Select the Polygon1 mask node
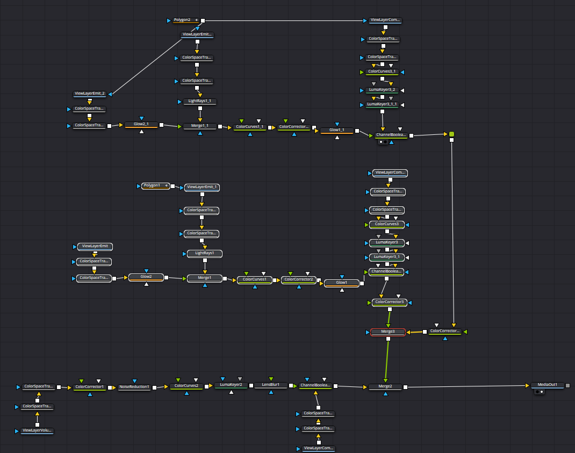 156,186
